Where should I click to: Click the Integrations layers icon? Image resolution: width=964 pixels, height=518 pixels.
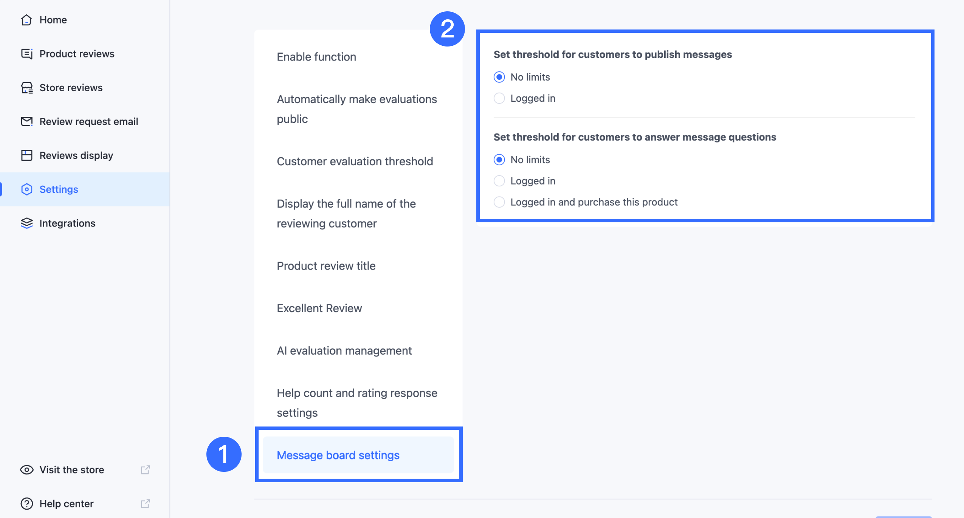26,223
